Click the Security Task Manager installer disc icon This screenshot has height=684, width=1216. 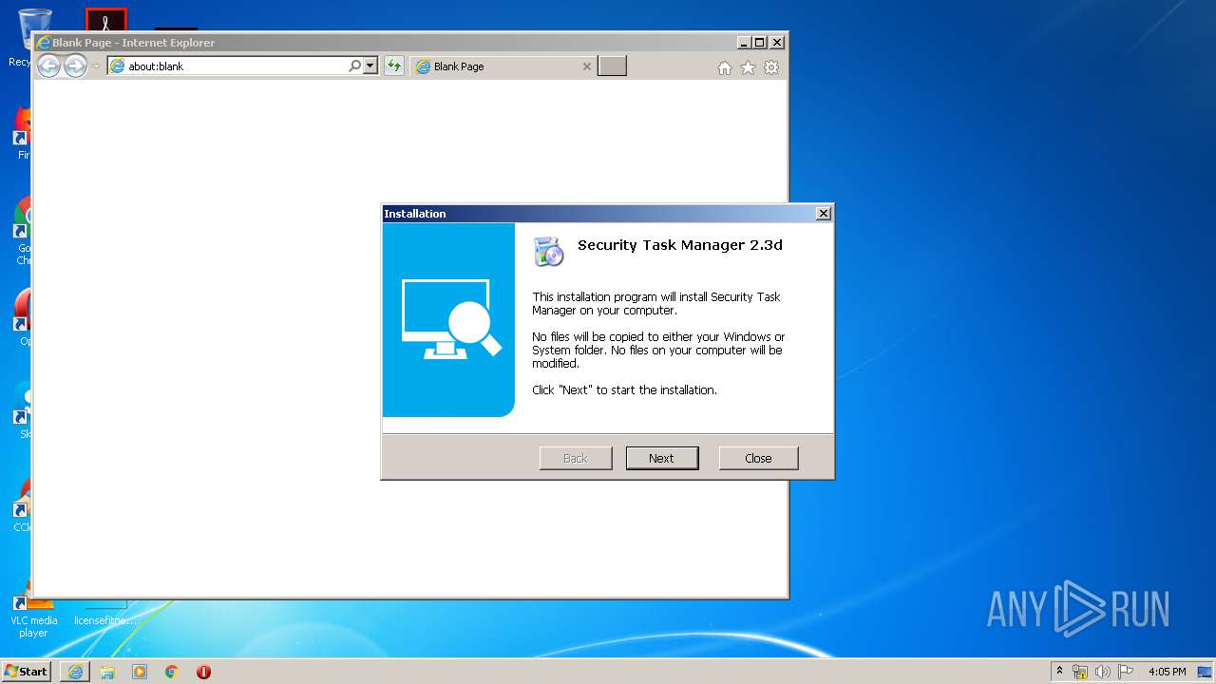coord(548,251)
